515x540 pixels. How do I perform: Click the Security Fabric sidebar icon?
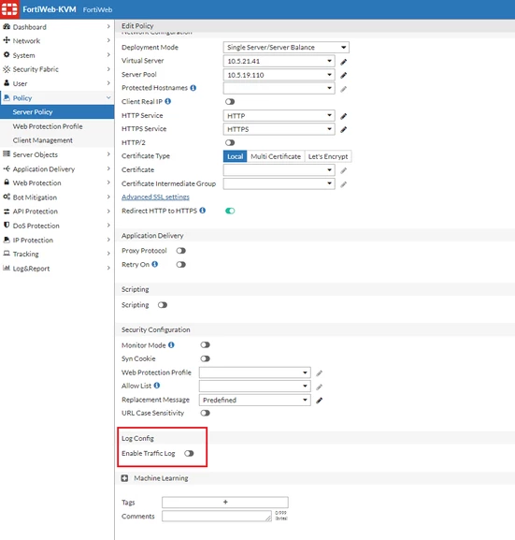(7, 69)
